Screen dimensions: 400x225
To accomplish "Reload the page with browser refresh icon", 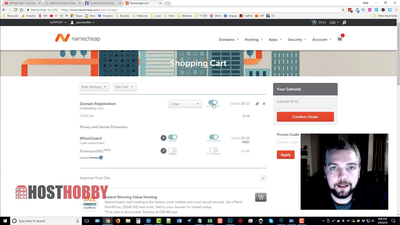I will tap(15, 10).
